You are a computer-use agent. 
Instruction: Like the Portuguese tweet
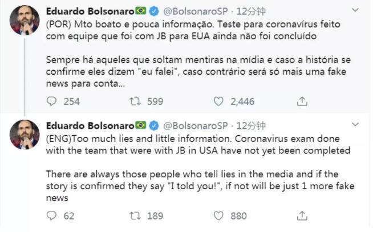(218, 101)
